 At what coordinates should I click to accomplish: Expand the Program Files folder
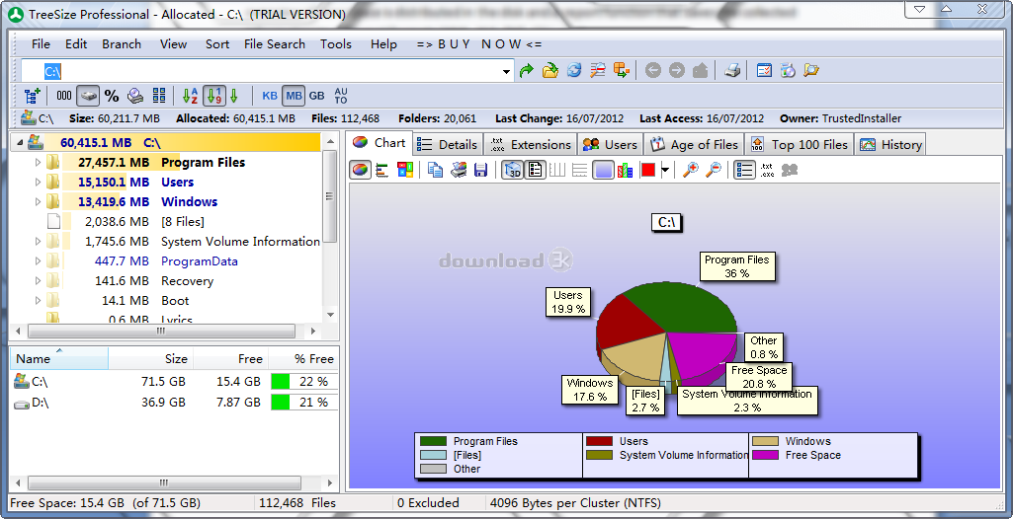click(38, 163)
